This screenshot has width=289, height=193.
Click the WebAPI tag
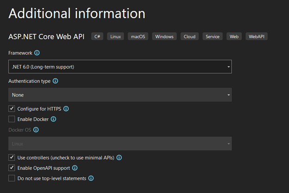point(257,37)
